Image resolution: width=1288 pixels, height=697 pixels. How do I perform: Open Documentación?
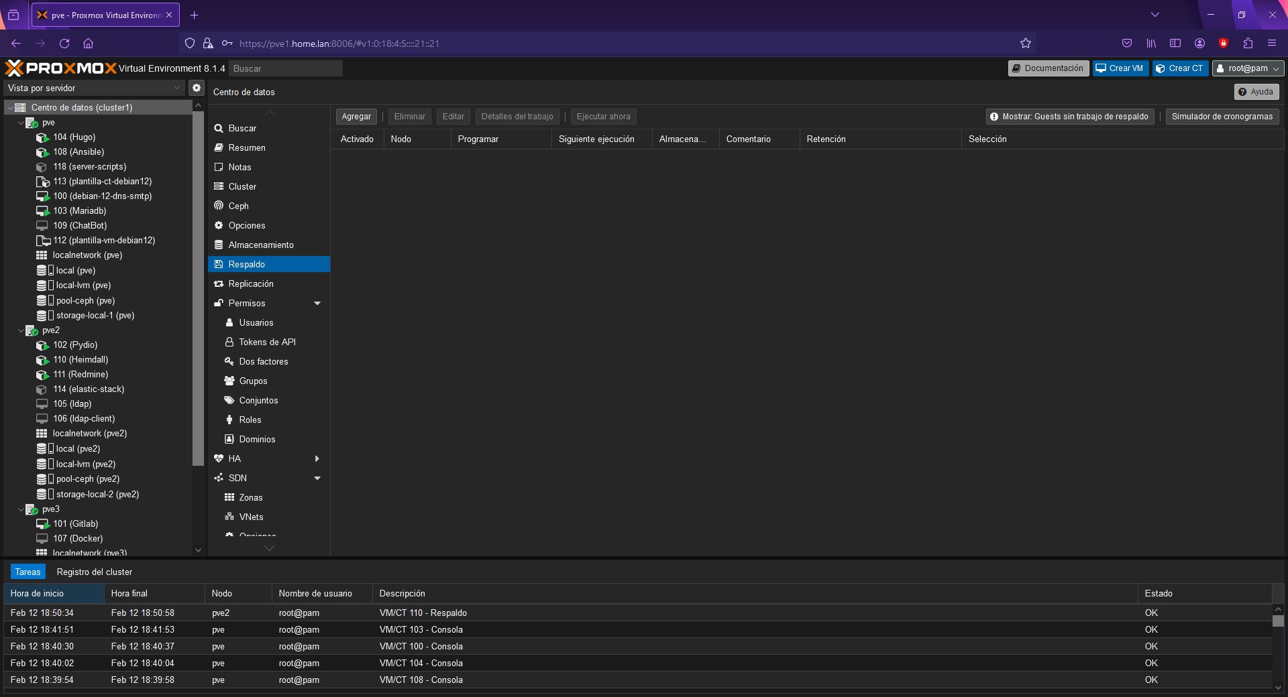click(x=1048, y=68)
